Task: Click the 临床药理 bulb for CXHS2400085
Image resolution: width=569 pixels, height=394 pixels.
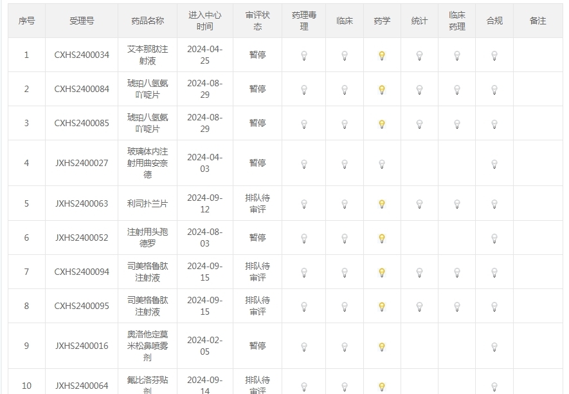Action: [457, 124]
